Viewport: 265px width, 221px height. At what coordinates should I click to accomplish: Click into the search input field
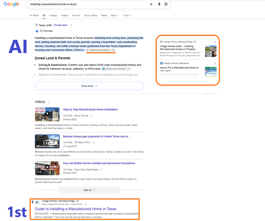point(89,4)
